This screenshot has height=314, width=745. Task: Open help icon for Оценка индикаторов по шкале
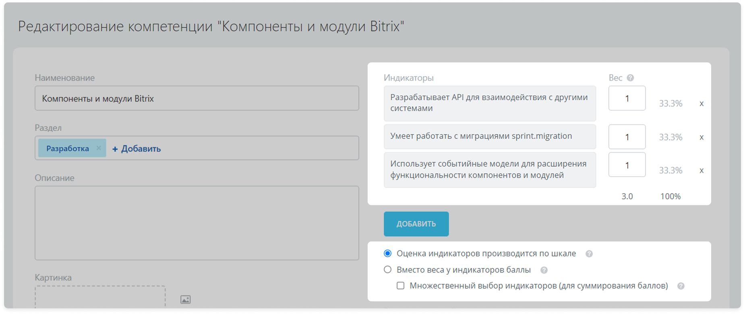point(589,254)
